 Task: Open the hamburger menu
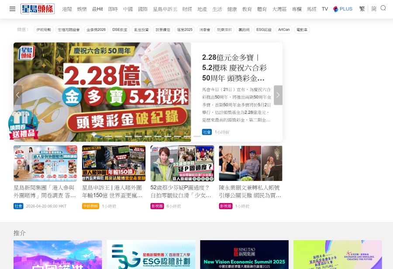tap(12, 9)
